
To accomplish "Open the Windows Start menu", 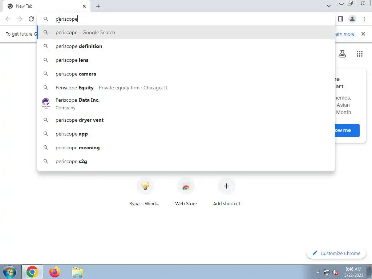I will (10, 272).
